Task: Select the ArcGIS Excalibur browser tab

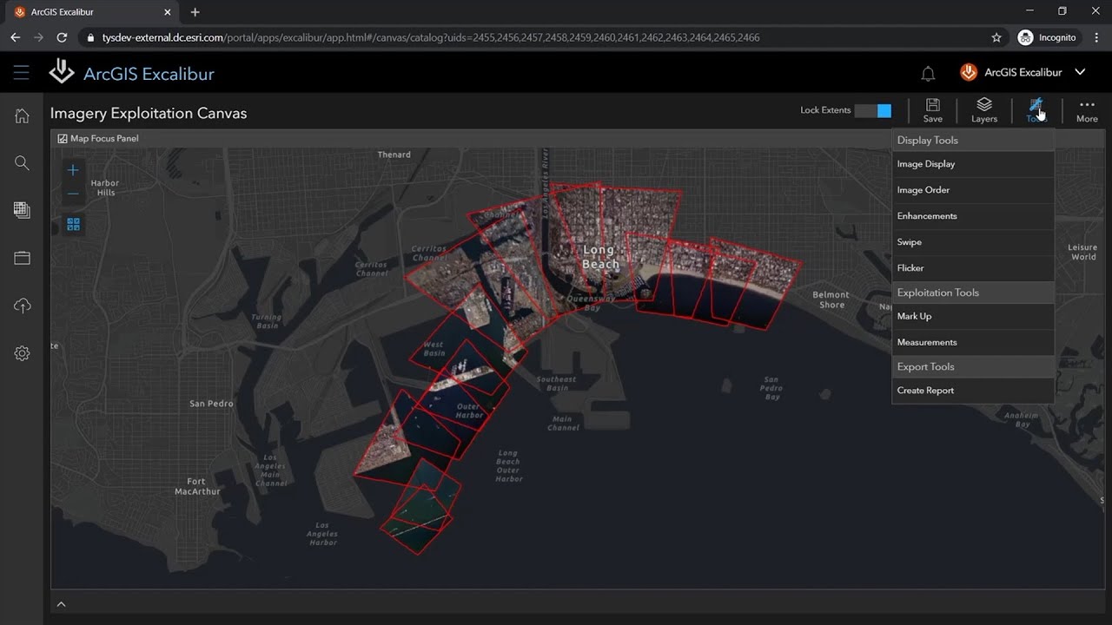Action: 94,12
